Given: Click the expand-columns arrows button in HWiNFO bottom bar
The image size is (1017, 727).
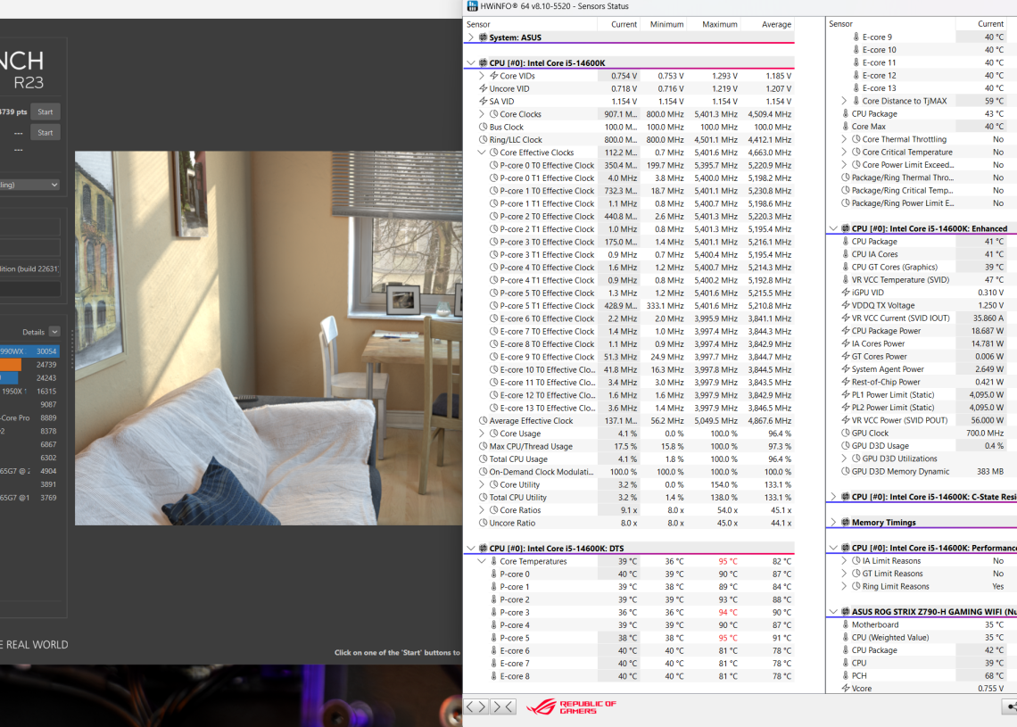Looking at the screenshot, I should click(476, 706).
